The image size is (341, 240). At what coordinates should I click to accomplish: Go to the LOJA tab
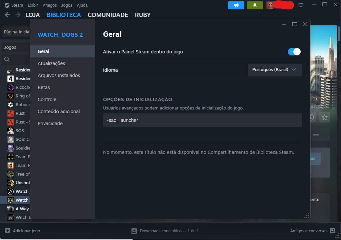[x=33, y=15]
